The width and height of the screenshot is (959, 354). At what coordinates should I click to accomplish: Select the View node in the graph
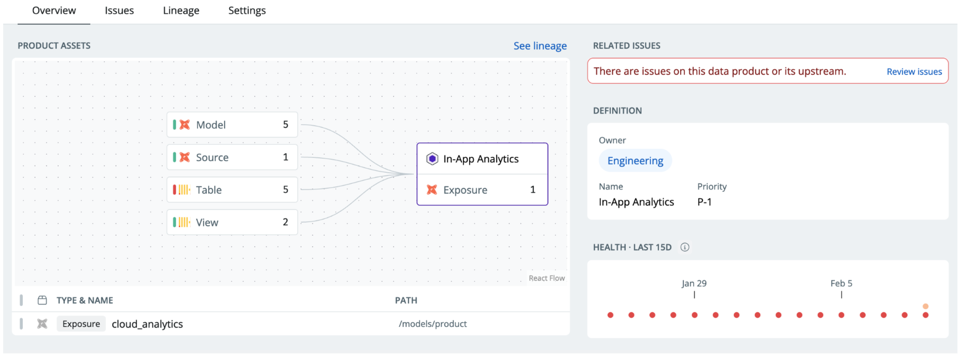point(232,222)
